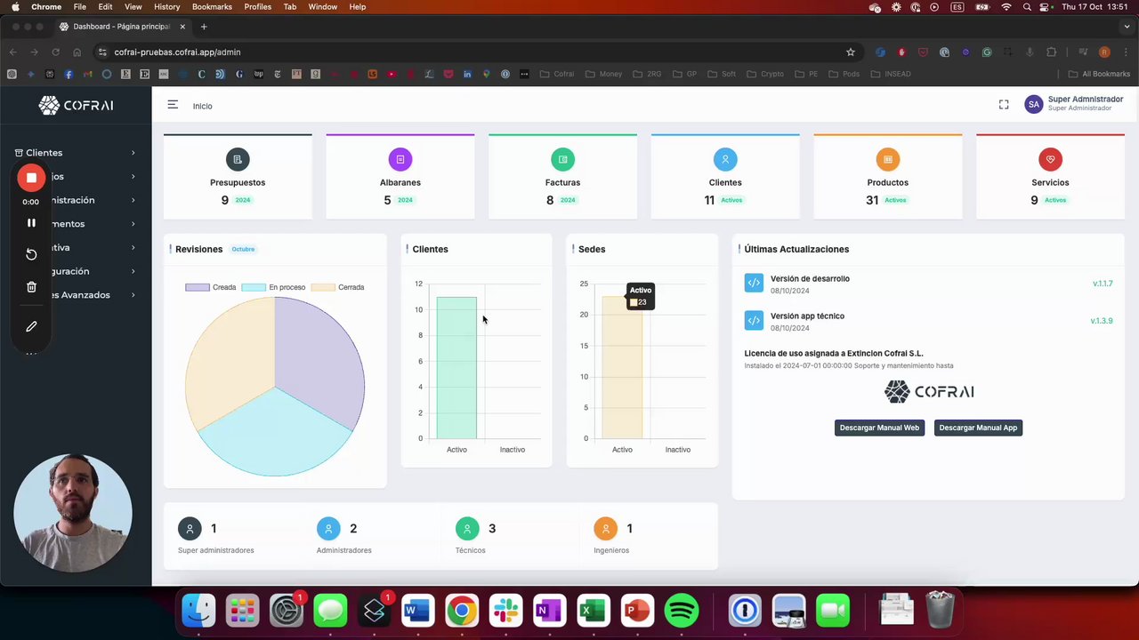Open Spotify from the Dock

point(682,611)
